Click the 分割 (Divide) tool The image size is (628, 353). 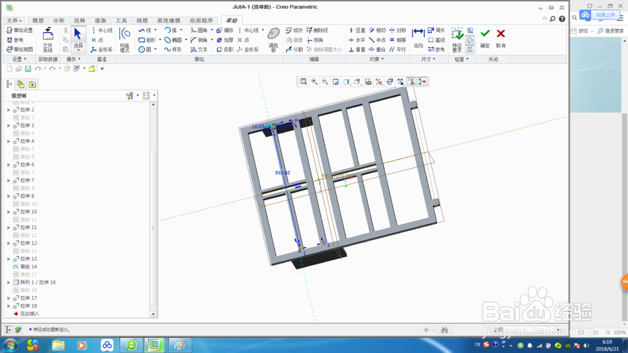pyautogui.click(x=295, y=50)
